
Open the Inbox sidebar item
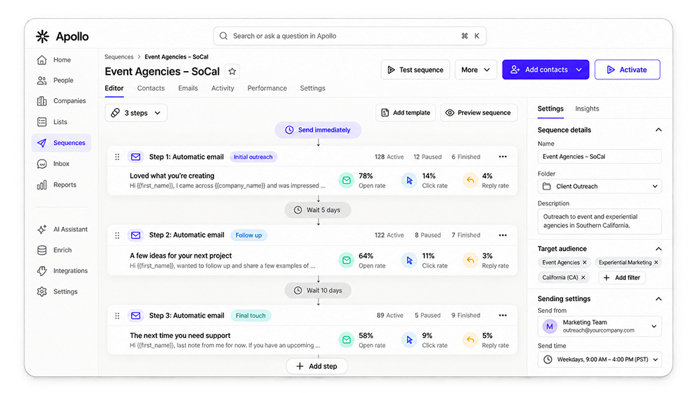point(54,164)
